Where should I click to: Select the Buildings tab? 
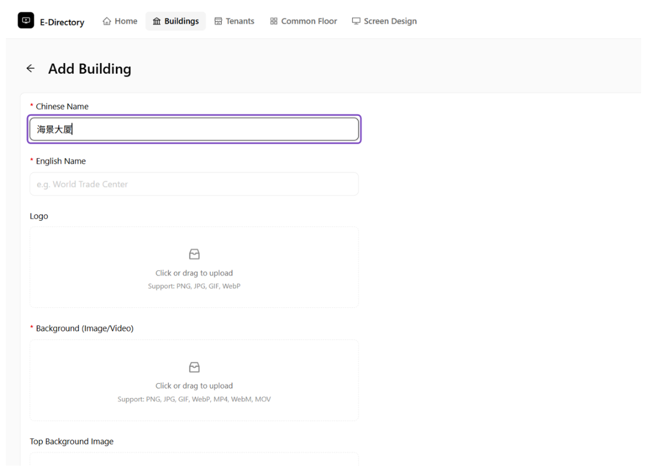coord(176,21)
